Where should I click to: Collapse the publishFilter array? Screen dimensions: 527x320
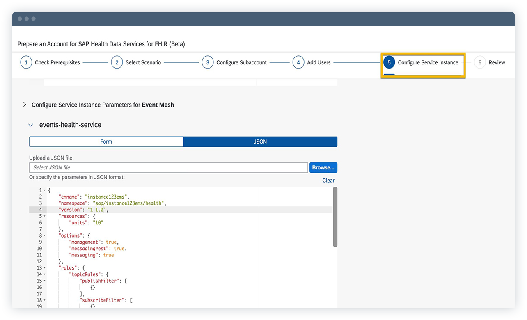[44, 281]
